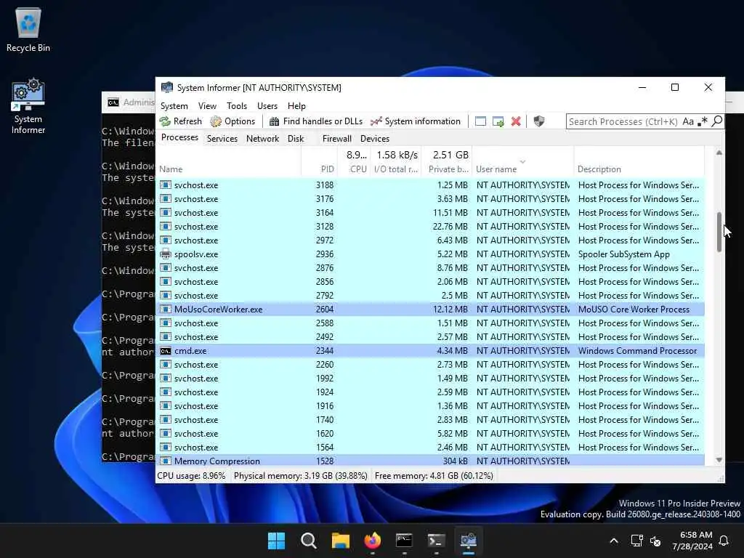
Task: Open System information graph window
Action: 416,121
